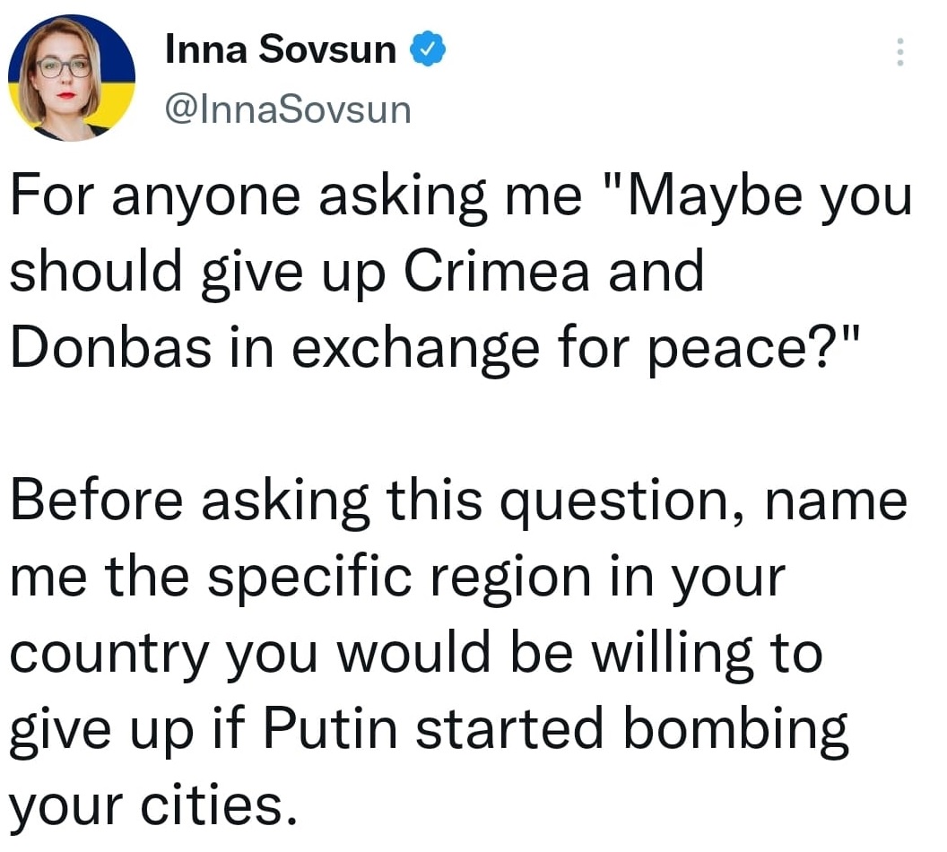Viewport: 947px width, 852px height.
Task: Open the three-dot more options menu
Action: [899, 52]
